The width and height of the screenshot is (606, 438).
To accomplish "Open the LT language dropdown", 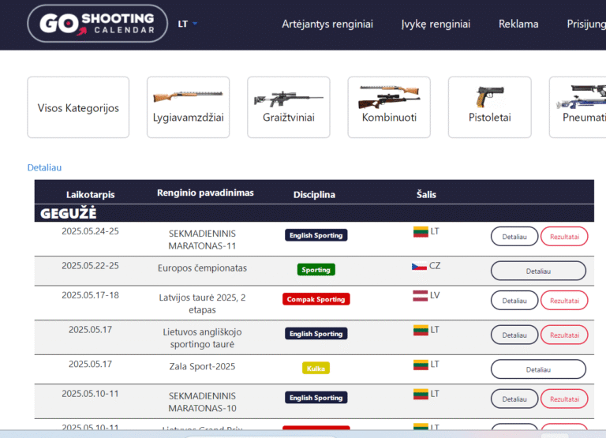I will point(188,24).
